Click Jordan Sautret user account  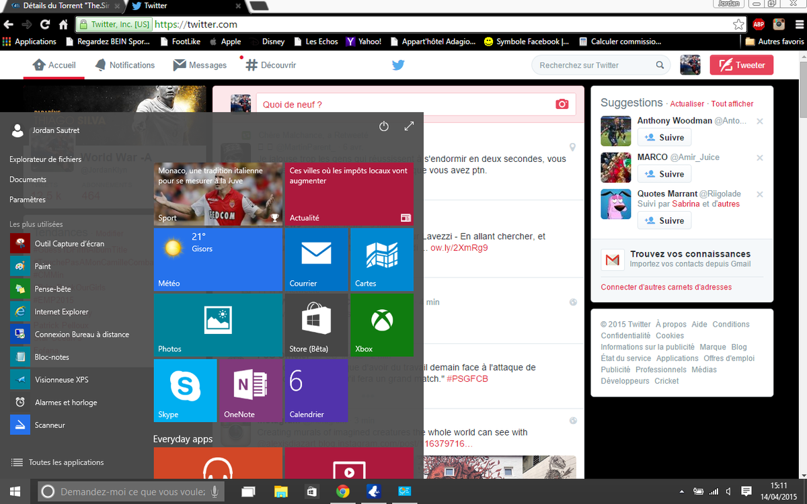click(45, 130)
